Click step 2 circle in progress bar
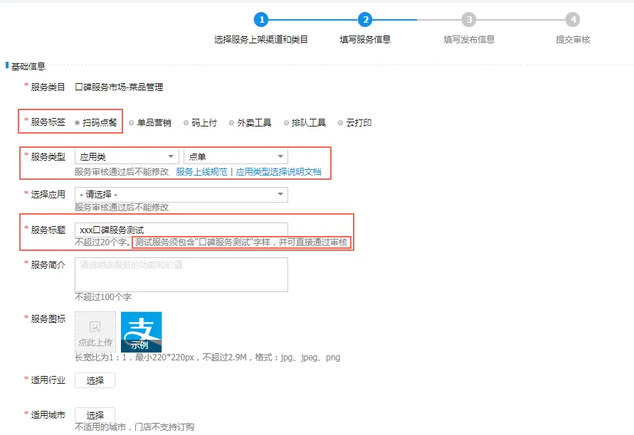 click(x=365, y=19)
